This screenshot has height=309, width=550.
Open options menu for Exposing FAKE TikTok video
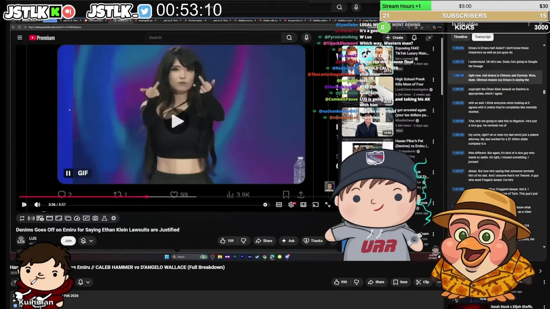coord(433,49)
